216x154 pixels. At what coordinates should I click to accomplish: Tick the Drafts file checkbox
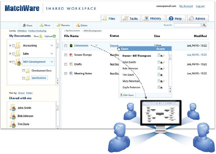66,64
